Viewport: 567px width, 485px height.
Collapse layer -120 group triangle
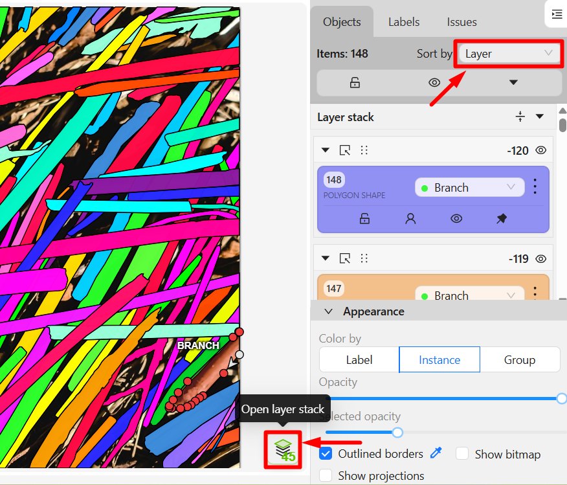click(x=326, y=150)
